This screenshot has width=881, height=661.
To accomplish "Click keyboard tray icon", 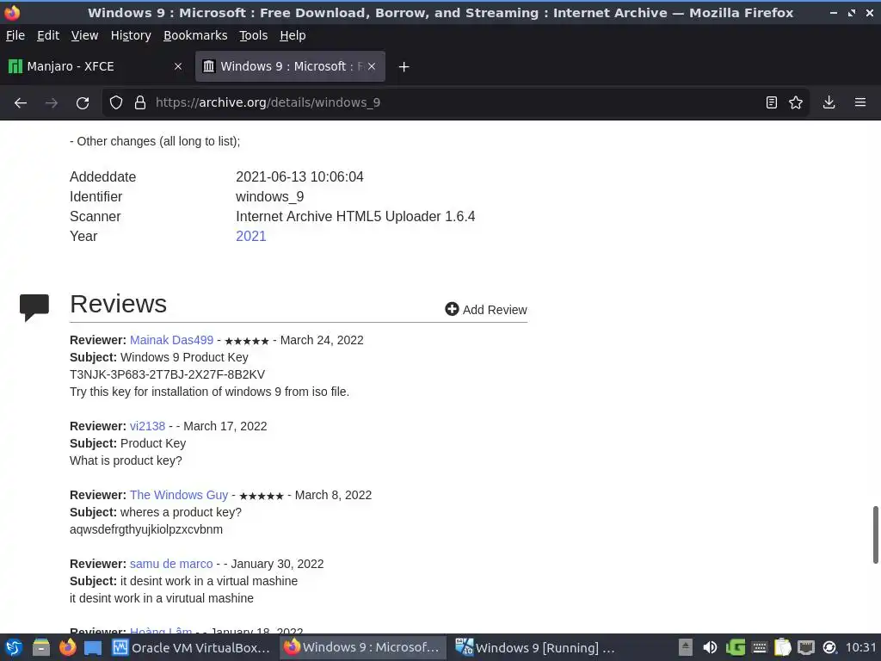I will (x=759, y=647).
